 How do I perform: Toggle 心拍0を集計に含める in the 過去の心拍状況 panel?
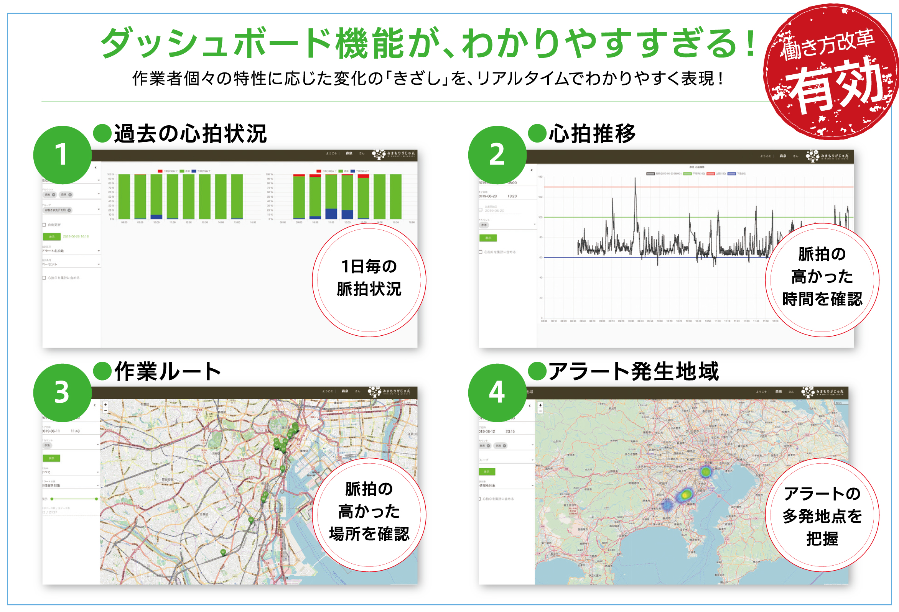[44, 278]
